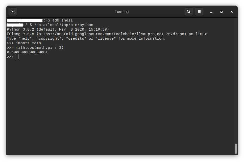Maximize the Terminal window

(x=222, y=12)
